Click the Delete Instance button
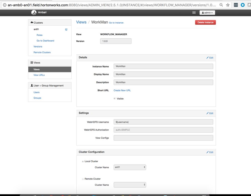 [205, 22]
